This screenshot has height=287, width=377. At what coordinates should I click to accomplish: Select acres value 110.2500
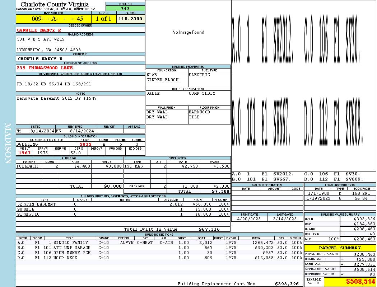click(x=130, y=19)
